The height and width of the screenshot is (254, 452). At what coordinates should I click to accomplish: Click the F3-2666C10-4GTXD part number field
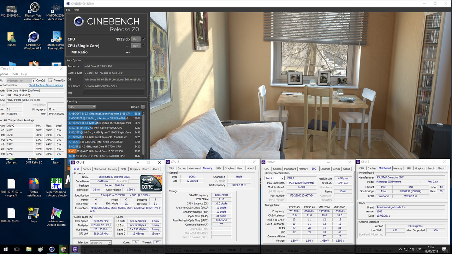pyautogui.click(x=302, y=195)
